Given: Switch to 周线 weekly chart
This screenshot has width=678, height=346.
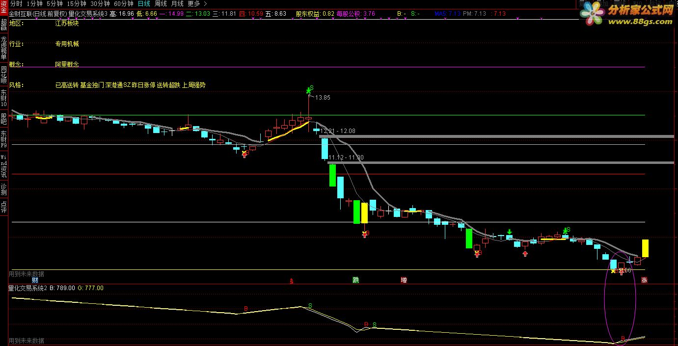Looking at the screenshot, I should [x=161, y=3].
